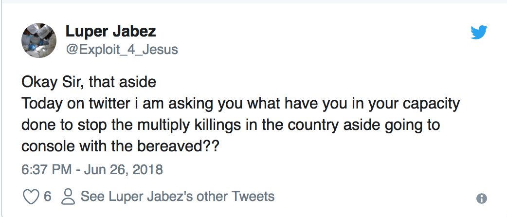Image resolution: width=507 pixels, height=217 pixels.
Task: Click the Twitter bird logo
Action: click(x=479, y=33)
